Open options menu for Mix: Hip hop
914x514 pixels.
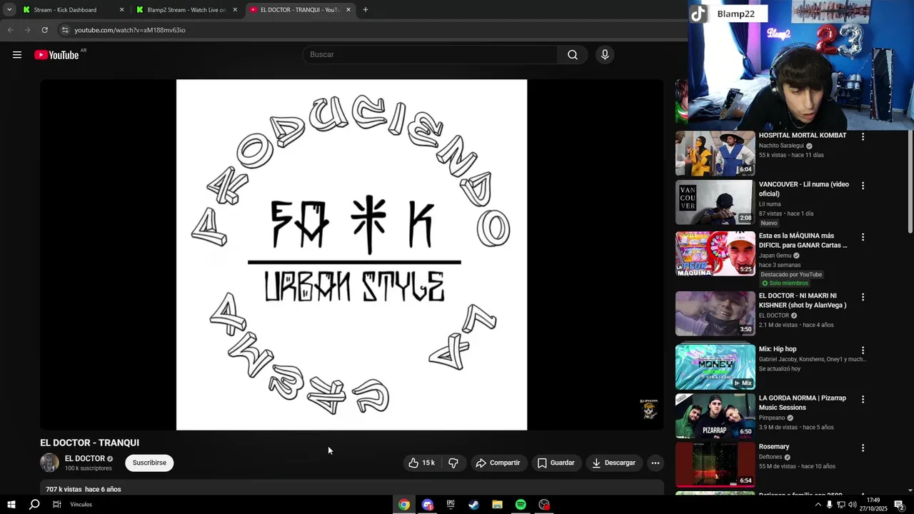point(863,351)
